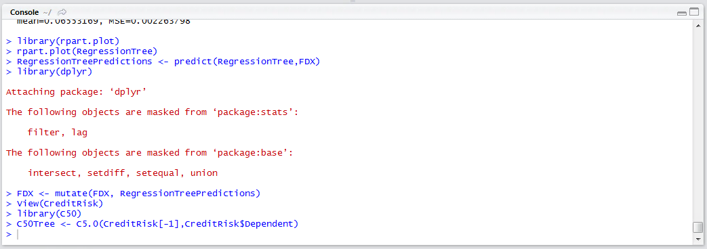Click the 'filter, lag' output line
707x249 pixels.
click(x=57, y=133)
